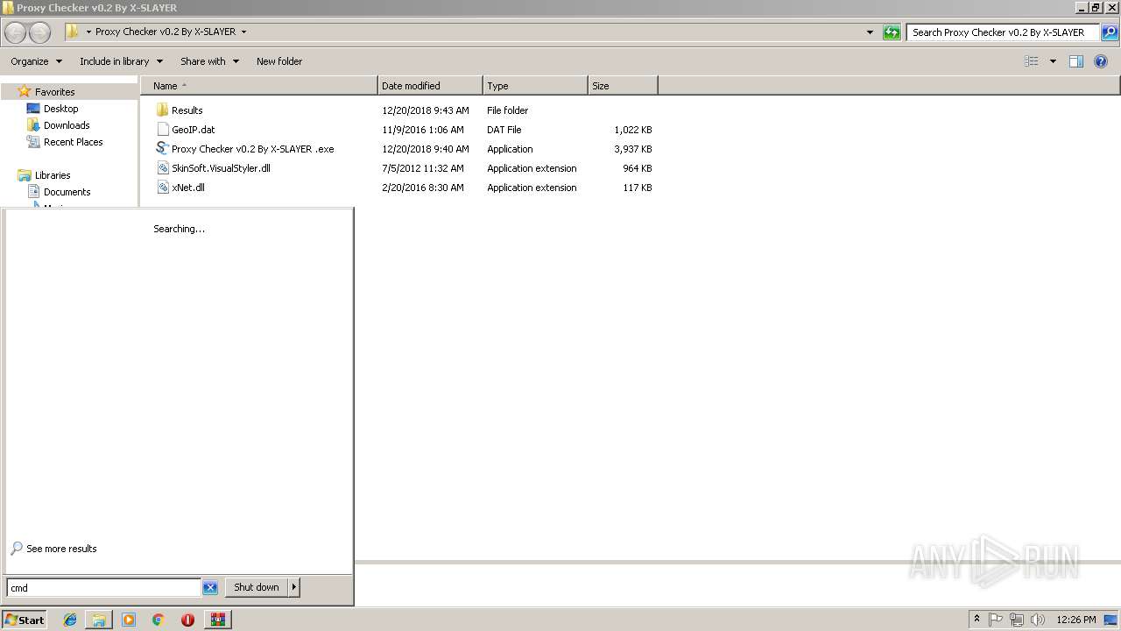Click the Favorites star icon
The height and width of the screenshot is (631, 1121).
coord(25,91)
